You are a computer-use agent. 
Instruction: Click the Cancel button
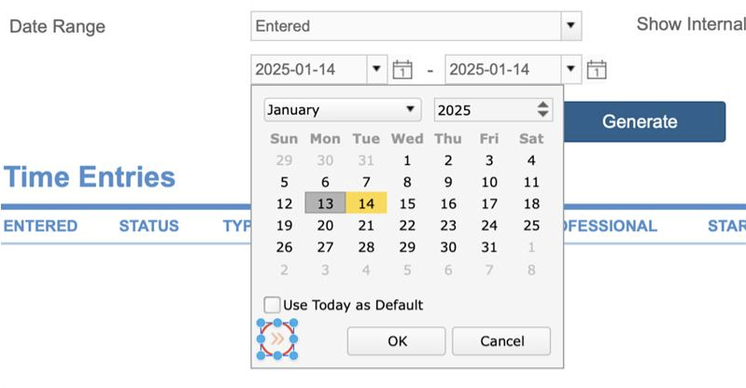pos(501,341)
